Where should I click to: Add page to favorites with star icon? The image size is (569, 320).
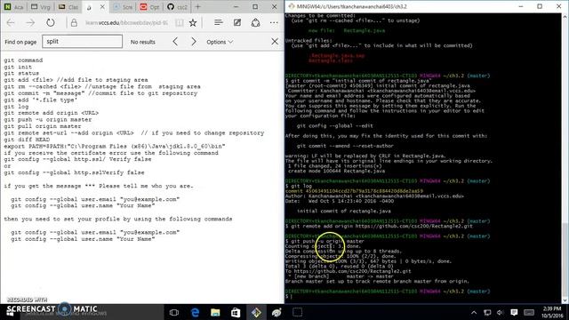pyautogui.click(x=193, y=22)
